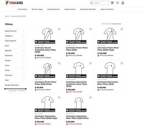Open the user account icon
Screen dimensions: 145x126
pyautogui.click(x=123, y=3)
